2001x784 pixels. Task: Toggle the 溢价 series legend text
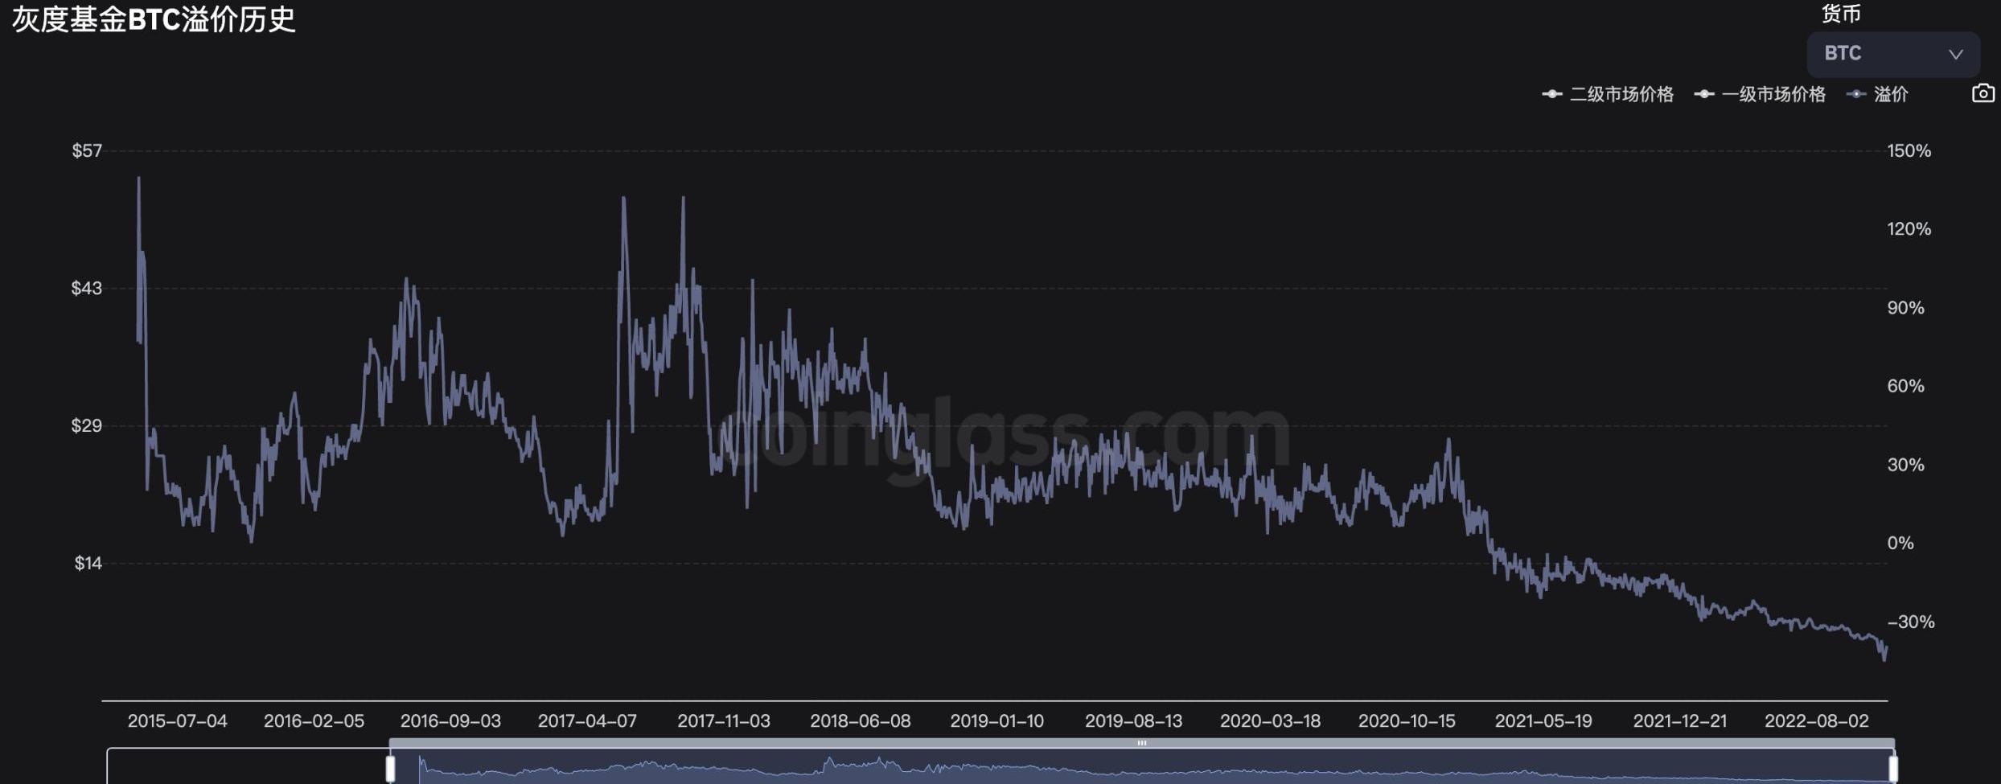click(1891, 94)
